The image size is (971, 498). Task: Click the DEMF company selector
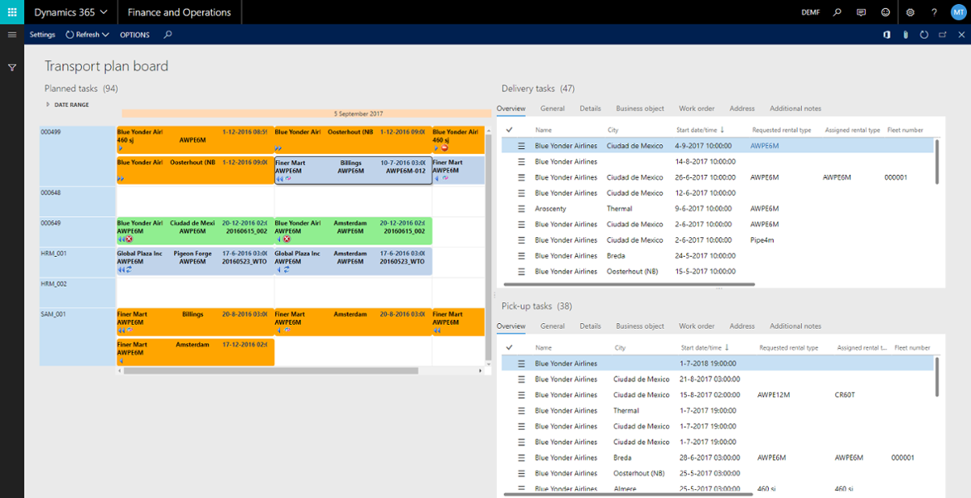pos(810,12)
